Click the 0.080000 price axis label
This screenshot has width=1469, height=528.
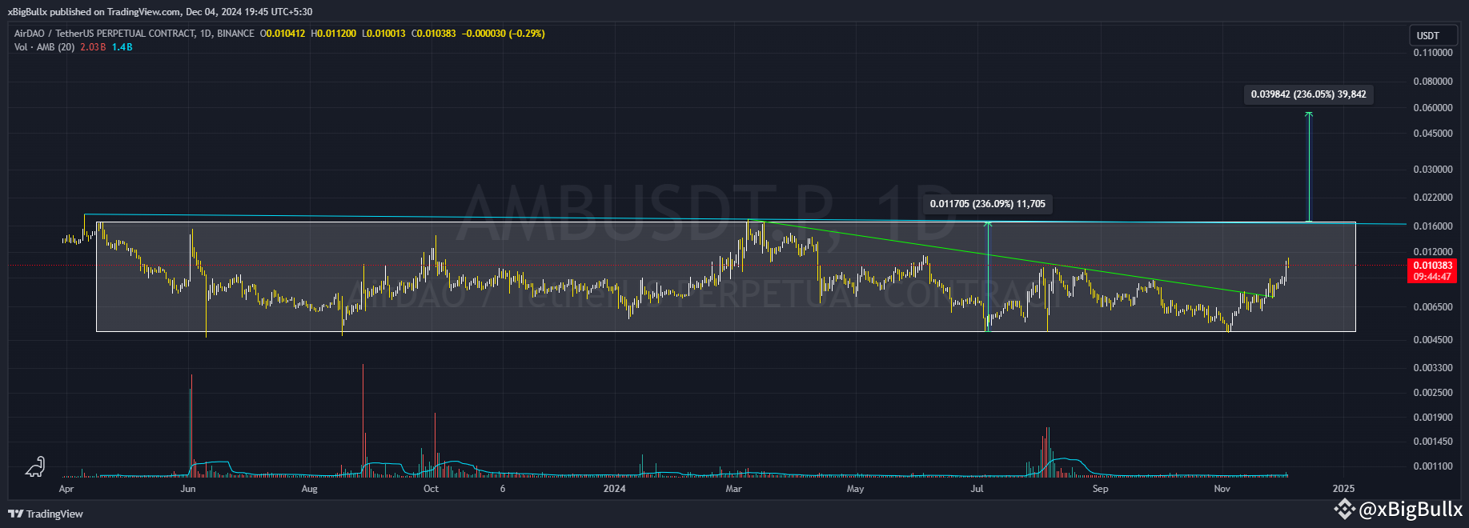(1432, 82)
